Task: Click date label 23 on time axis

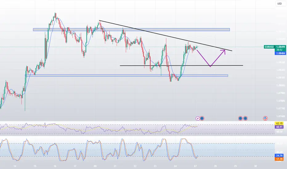Action: click(x=155, y=166)
